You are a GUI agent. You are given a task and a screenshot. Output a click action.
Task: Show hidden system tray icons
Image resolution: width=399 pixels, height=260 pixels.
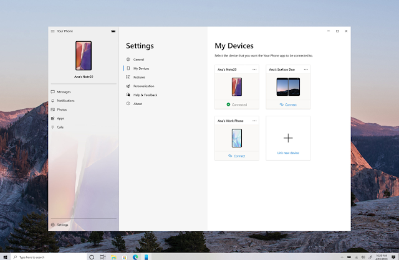click(342, 258)
